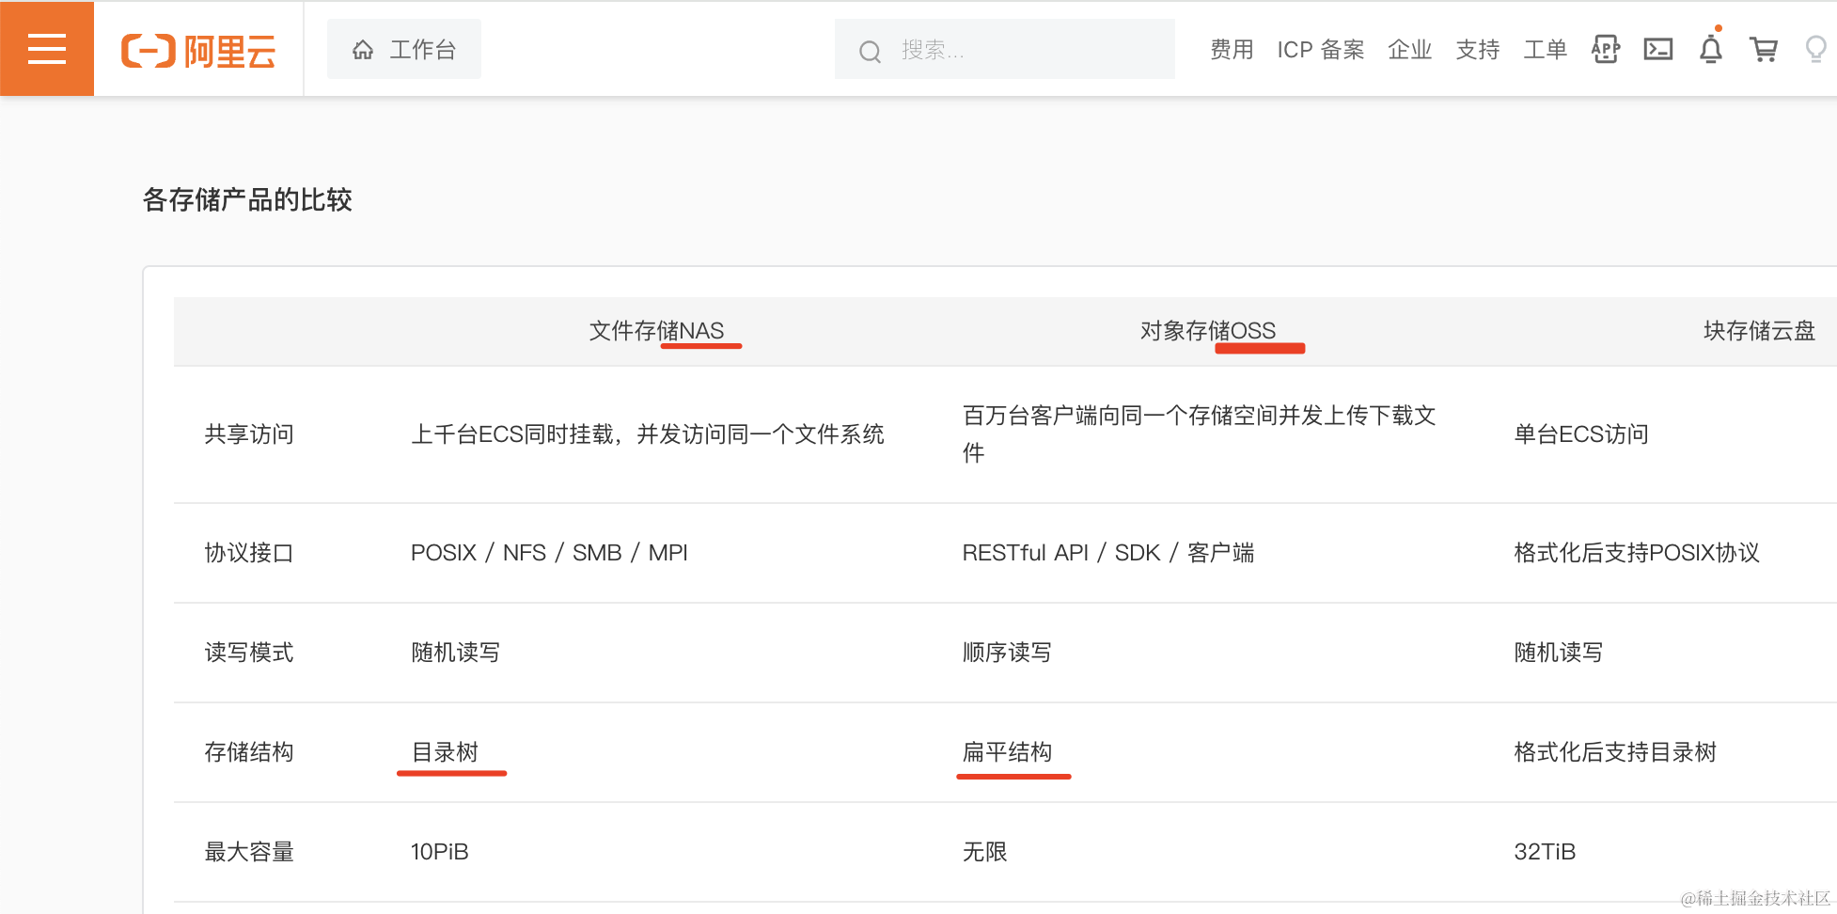1837x914 pixels.
Task: Open the hamburger product menu
Action: click(46, 48)
